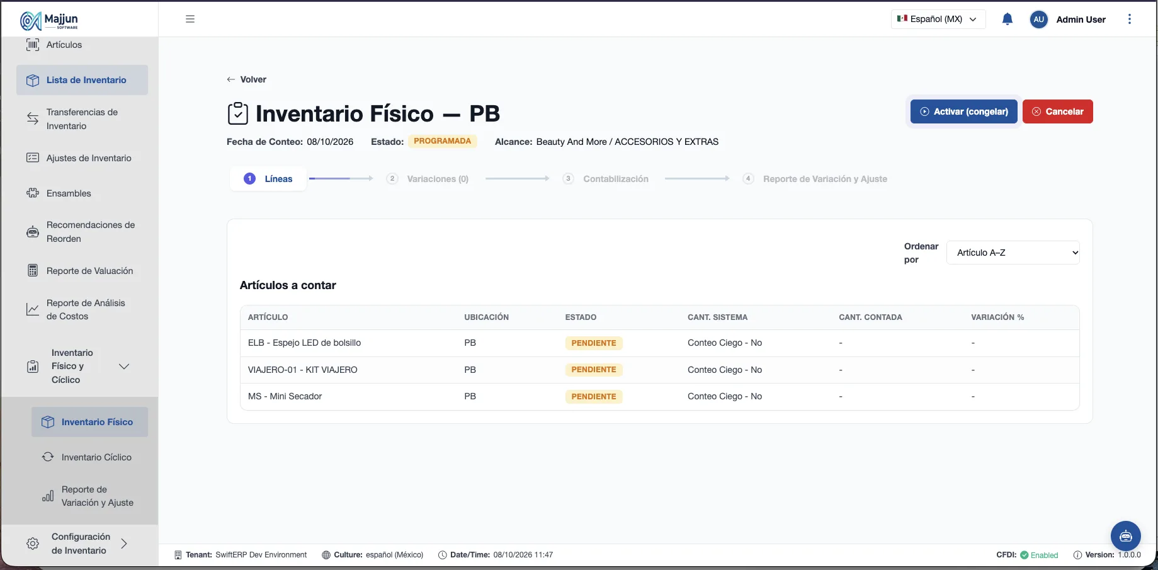
Task: Open the Ordenar por Artículo A–Z dropdown
Action: pos(1013,253)
